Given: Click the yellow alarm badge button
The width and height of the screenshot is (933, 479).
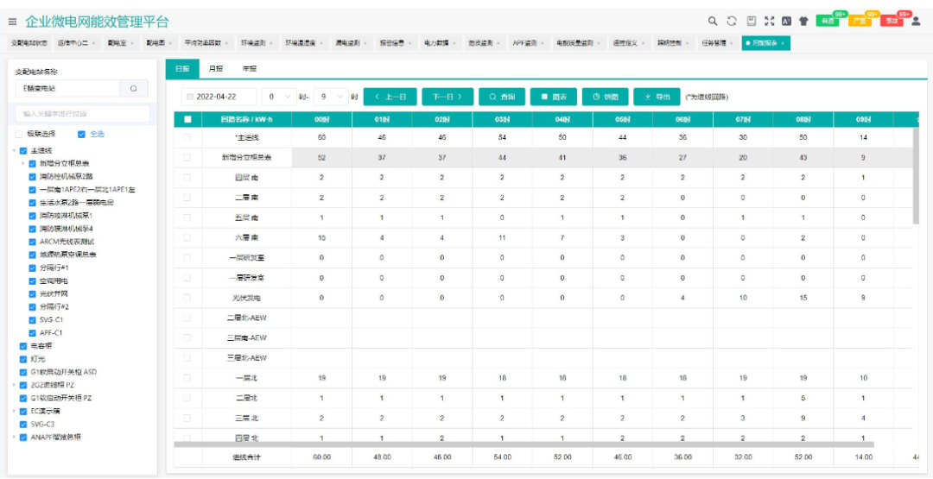Looking at the screenshot, I should coord(859,22).
